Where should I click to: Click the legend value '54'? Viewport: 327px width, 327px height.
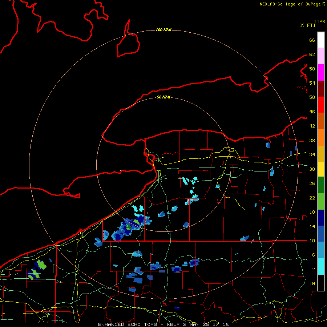[312, 83]
